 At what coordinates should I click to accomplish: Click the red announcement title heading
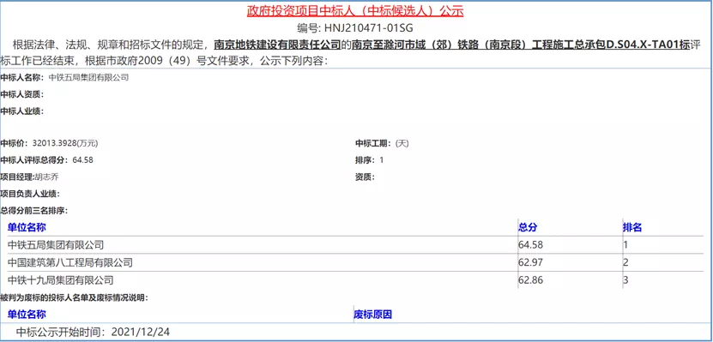pos(355,11)
